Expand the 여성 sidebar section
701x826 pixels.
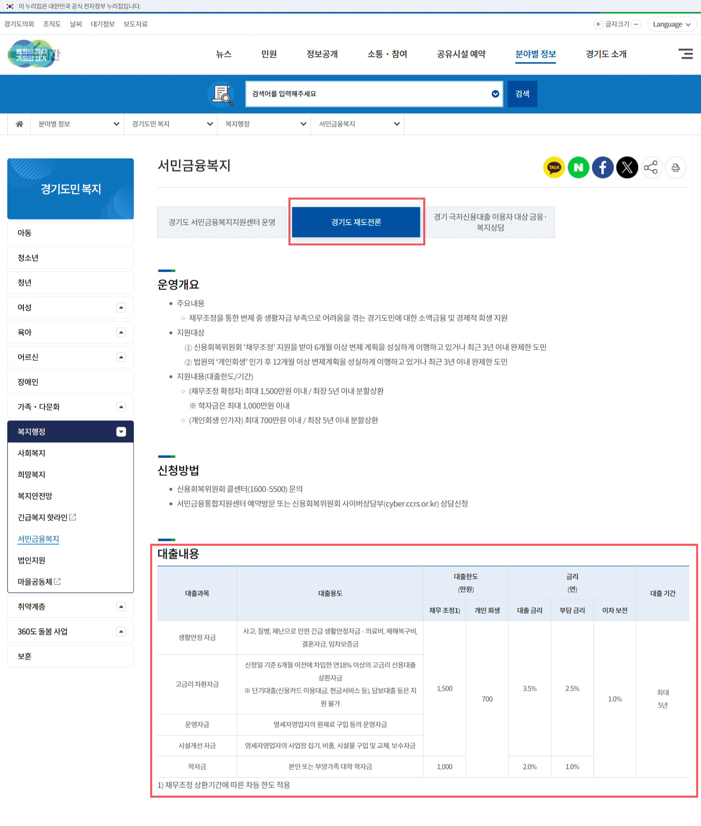121,307
